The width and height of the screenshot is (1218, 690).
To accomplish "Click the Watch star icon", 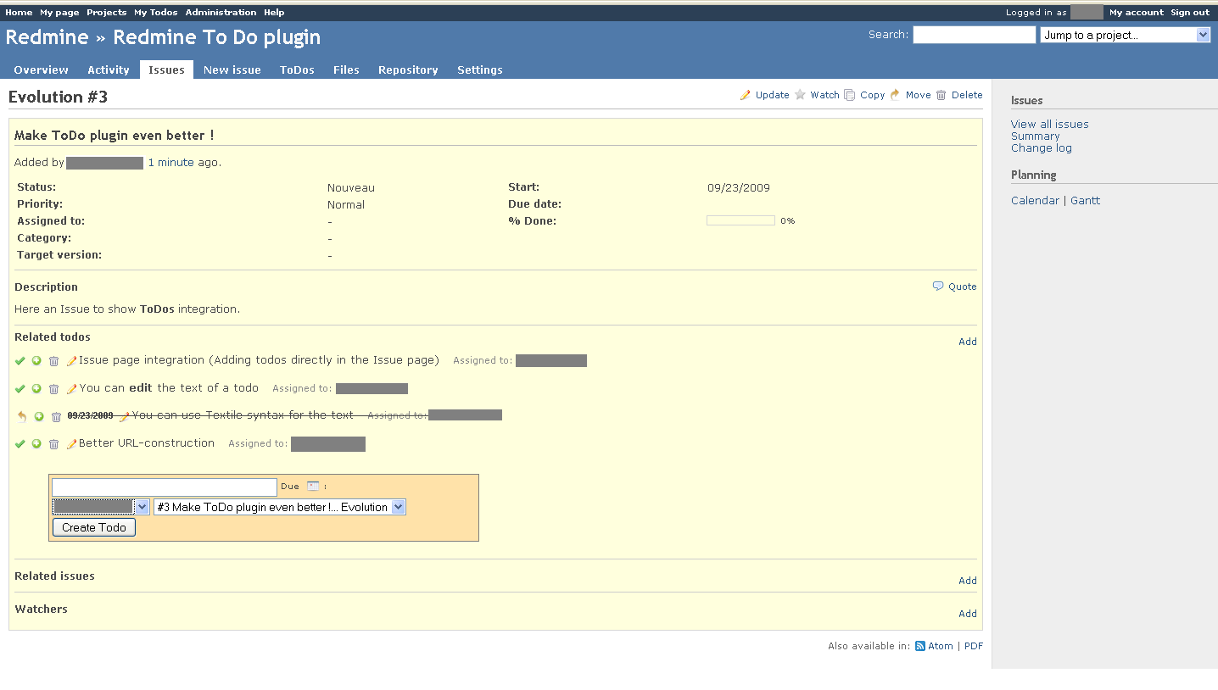I will coord(800,95).
